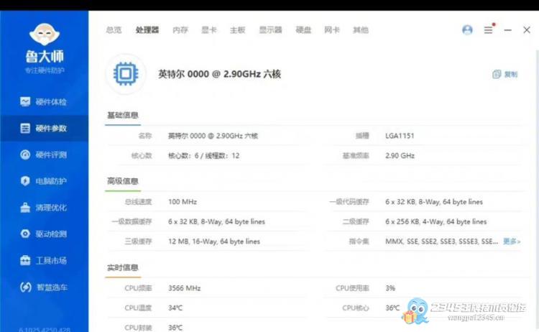The width and height of the screenshot is (539, 332).
Task: Select the core count value 核心数: 6 / 线程数: 12
Action: (x=204, y=156)
